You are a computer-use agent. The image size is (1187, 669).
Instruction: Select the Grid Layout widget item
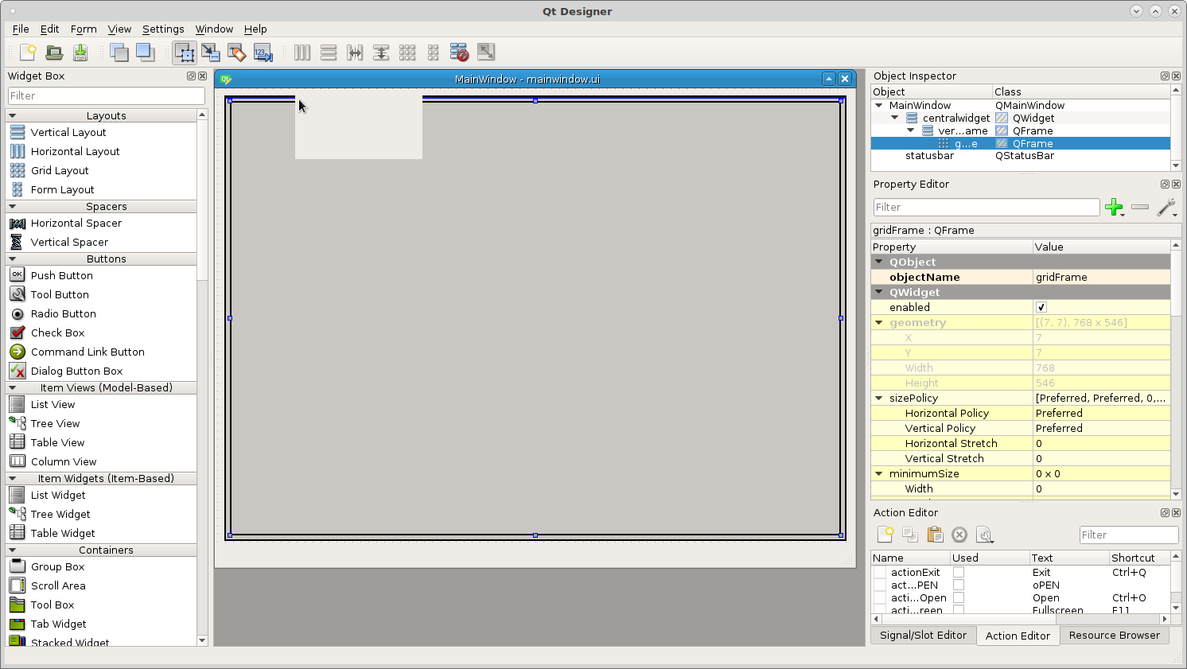click(60, 170)
